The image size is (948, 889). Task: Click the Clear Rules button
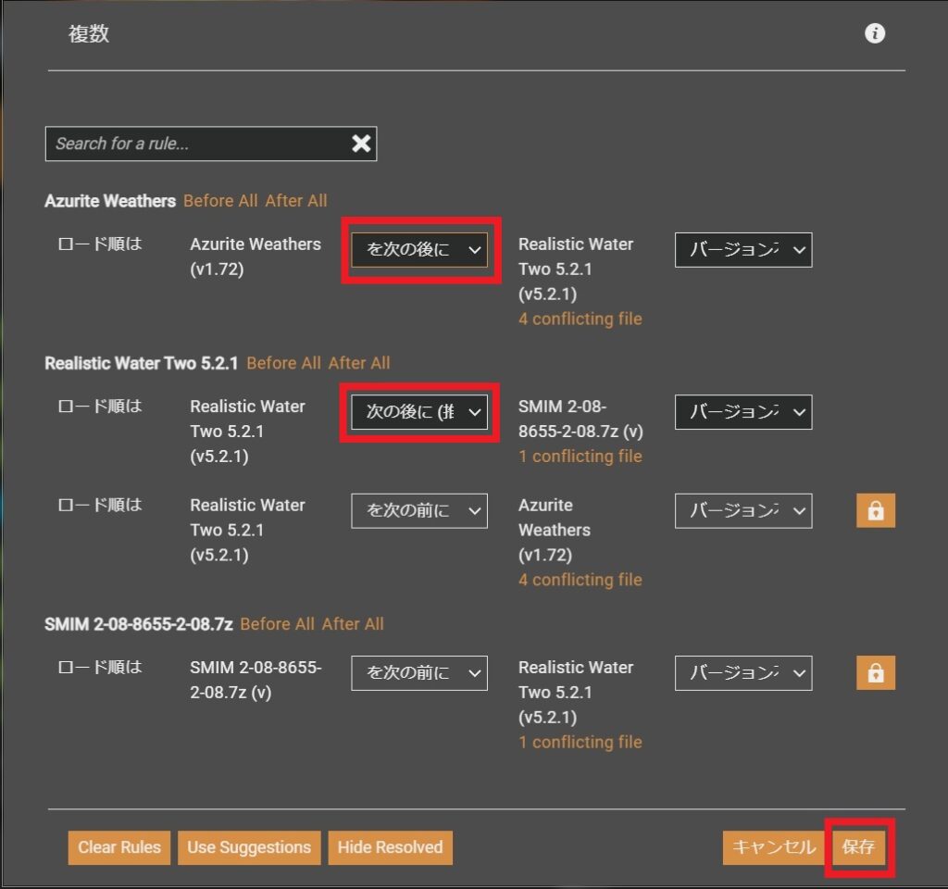pyautogui.click(x=119, y=847)
